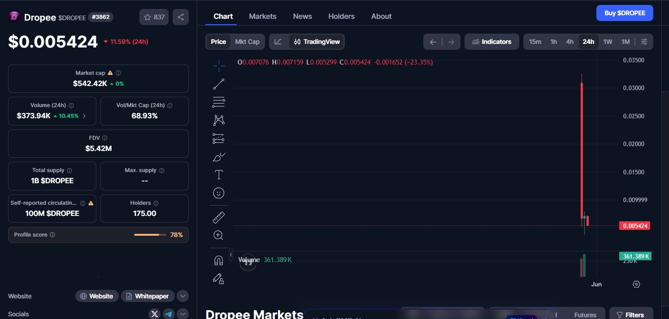Image resolution: width=669 pixels, height=319 pixels.
Task: Open the forecasting and measurement tool
Action: tap(219, 138)
